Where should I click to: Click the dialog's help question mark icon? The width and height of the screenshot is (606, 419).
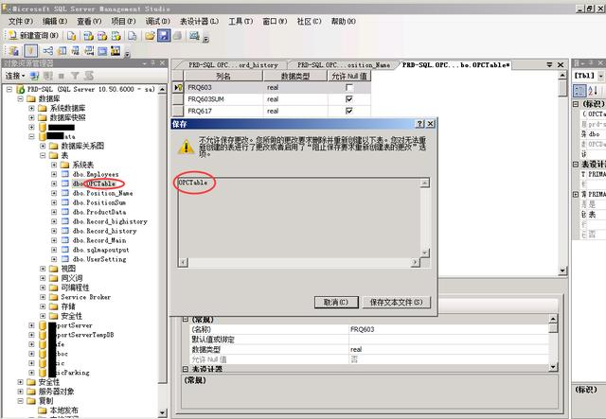pyautogui.click(x=419, y=124)
